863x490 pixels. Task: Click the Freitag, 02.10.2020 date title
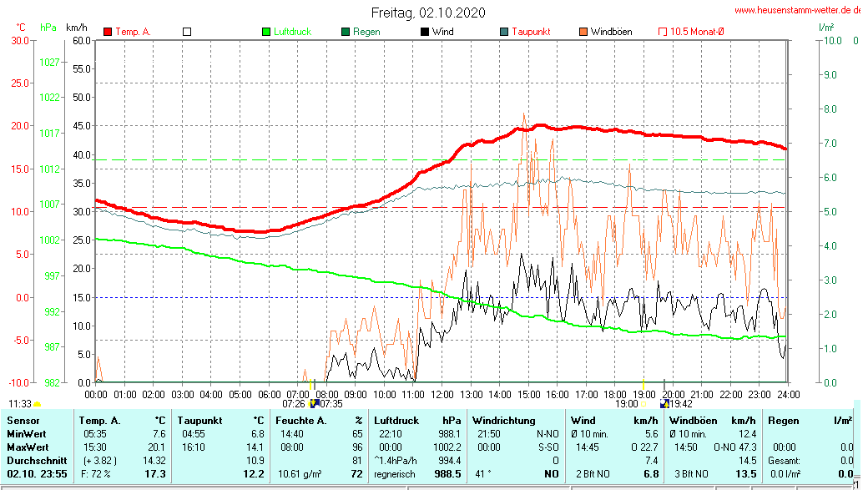point(428,13)
